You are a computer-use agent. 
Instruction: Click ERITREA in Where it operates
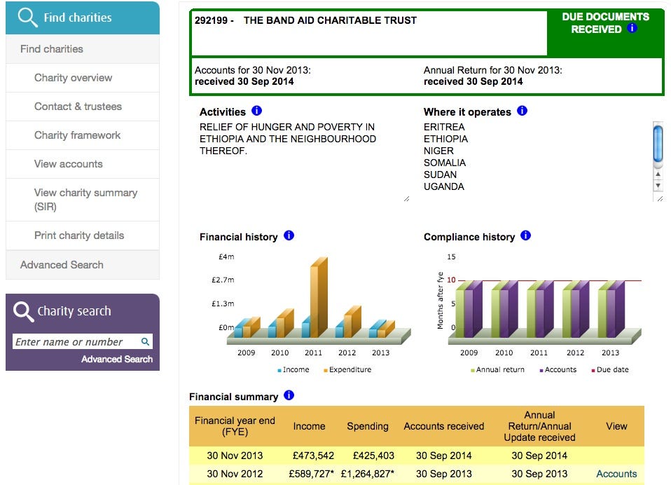coord(444,127)
